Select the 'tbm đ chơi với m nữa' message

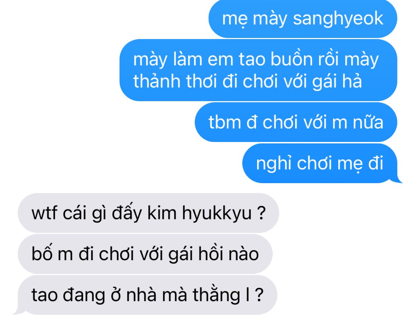(x=296, y=122)
